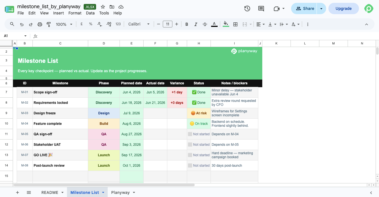Open the more toolbar options menu

point(308,24)
